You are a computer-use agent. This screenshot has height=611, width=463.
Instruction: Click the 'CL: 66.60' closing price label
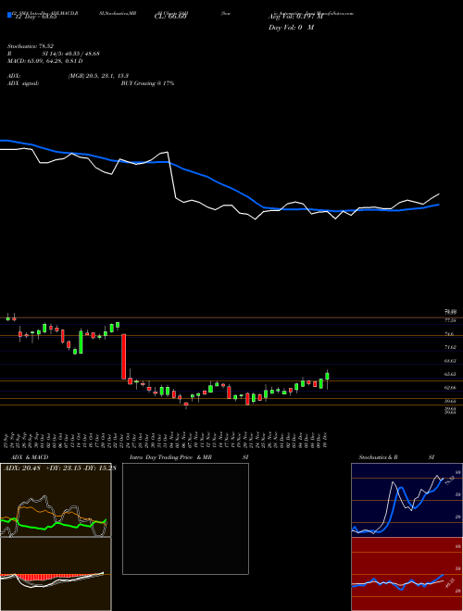(x=170, y=18)
